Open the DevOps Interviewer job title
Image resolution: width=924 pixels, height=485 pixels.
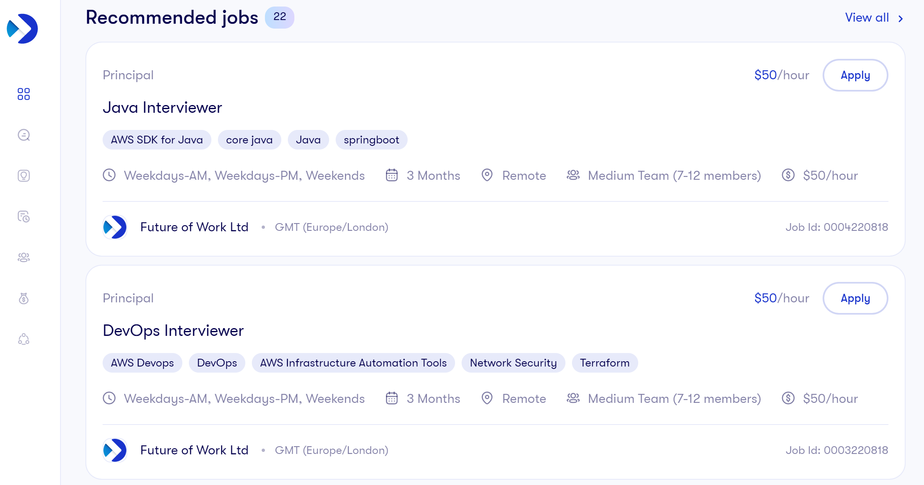(x=173, y=331)
